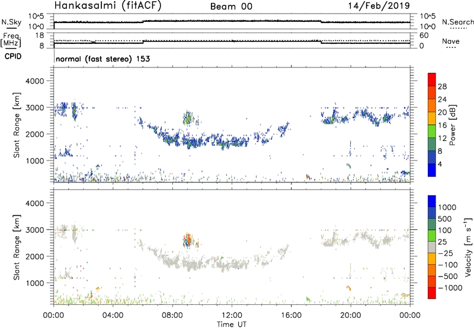This screenshot has height=328, width=474.
Task: Click the 16 value on the Power color bar
Action: 442,126
